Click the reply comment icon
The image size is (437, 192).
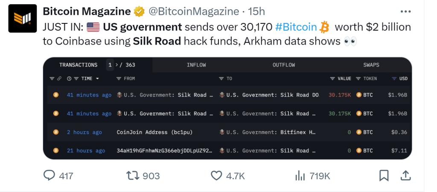click(50, 175)
